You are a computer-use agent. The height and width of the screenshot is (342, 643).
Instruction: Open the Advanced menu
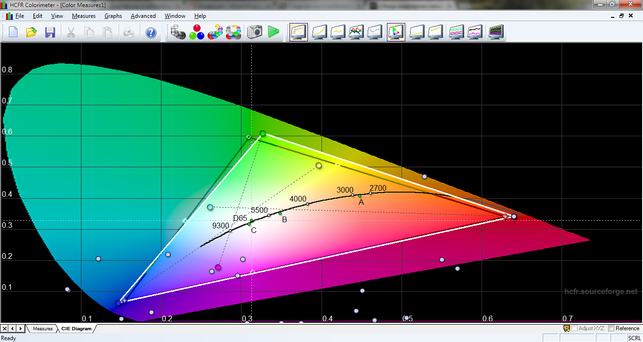[x=143, y=16]
